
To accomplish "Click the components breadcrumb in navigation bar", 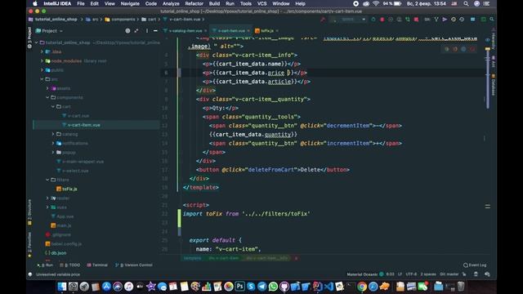I will click(119, 20).
